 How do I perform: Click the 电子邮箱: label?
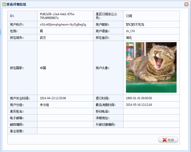(17, 118)
